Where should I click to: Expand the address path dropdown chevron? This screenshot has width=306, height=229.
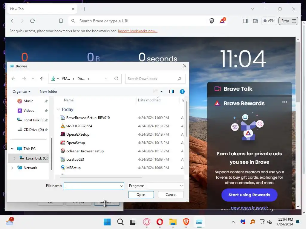(106, 78)
